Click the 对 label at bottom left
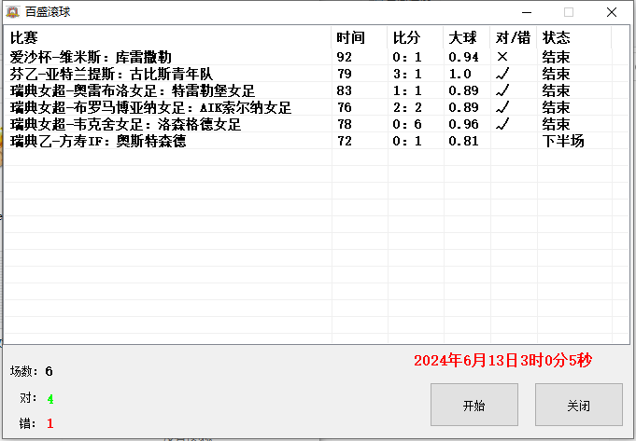 28,398
